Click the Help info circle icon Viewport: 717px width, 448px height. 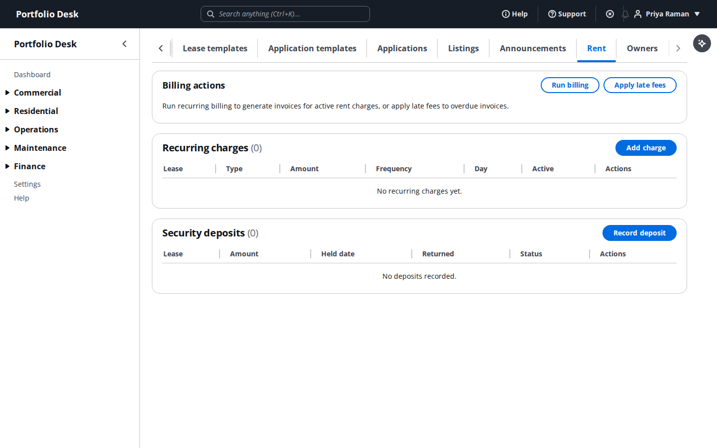[505, 14]
